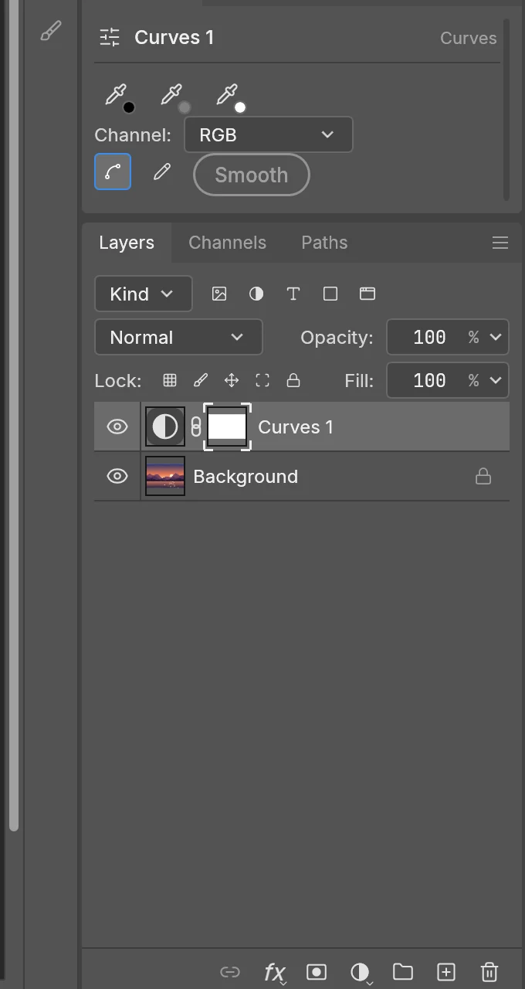Create a new group folder
525x989 pixels.
click(403, 972)
